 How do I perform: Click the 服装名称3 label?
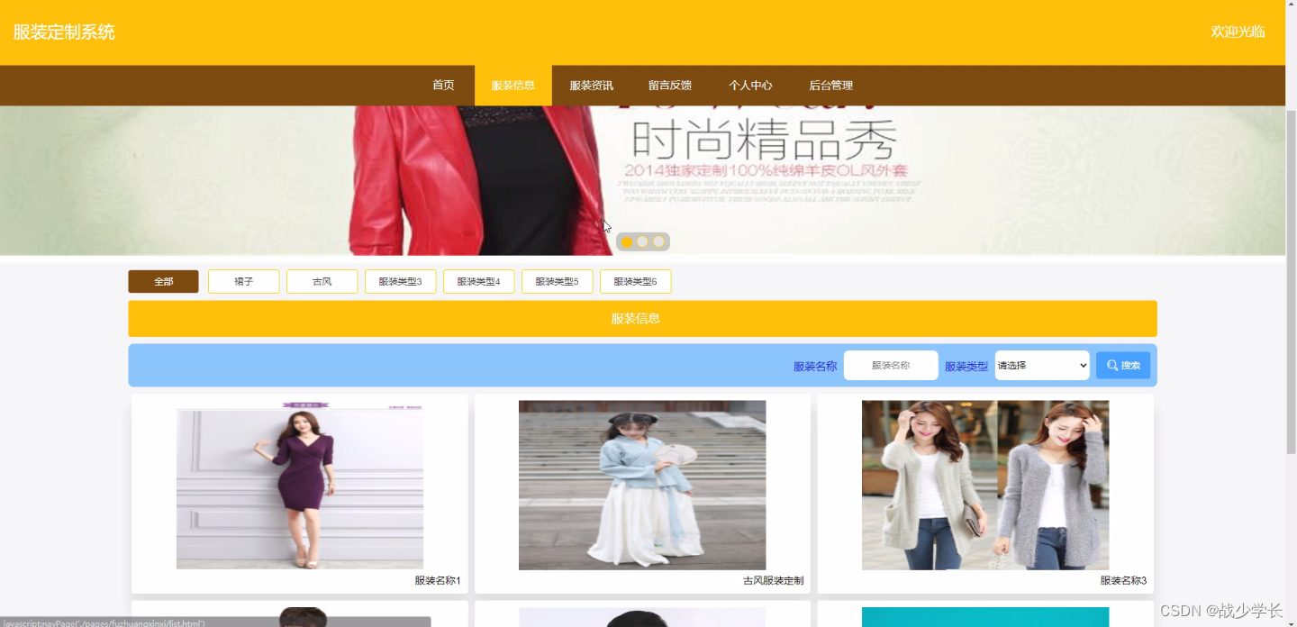(x=1123, y=581)
